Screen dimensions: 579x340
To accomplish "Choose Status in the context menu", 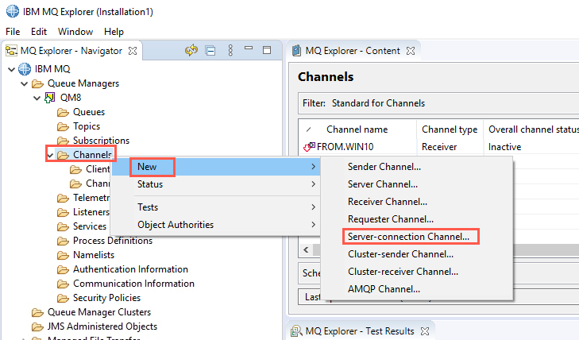I will pos(216,184).
